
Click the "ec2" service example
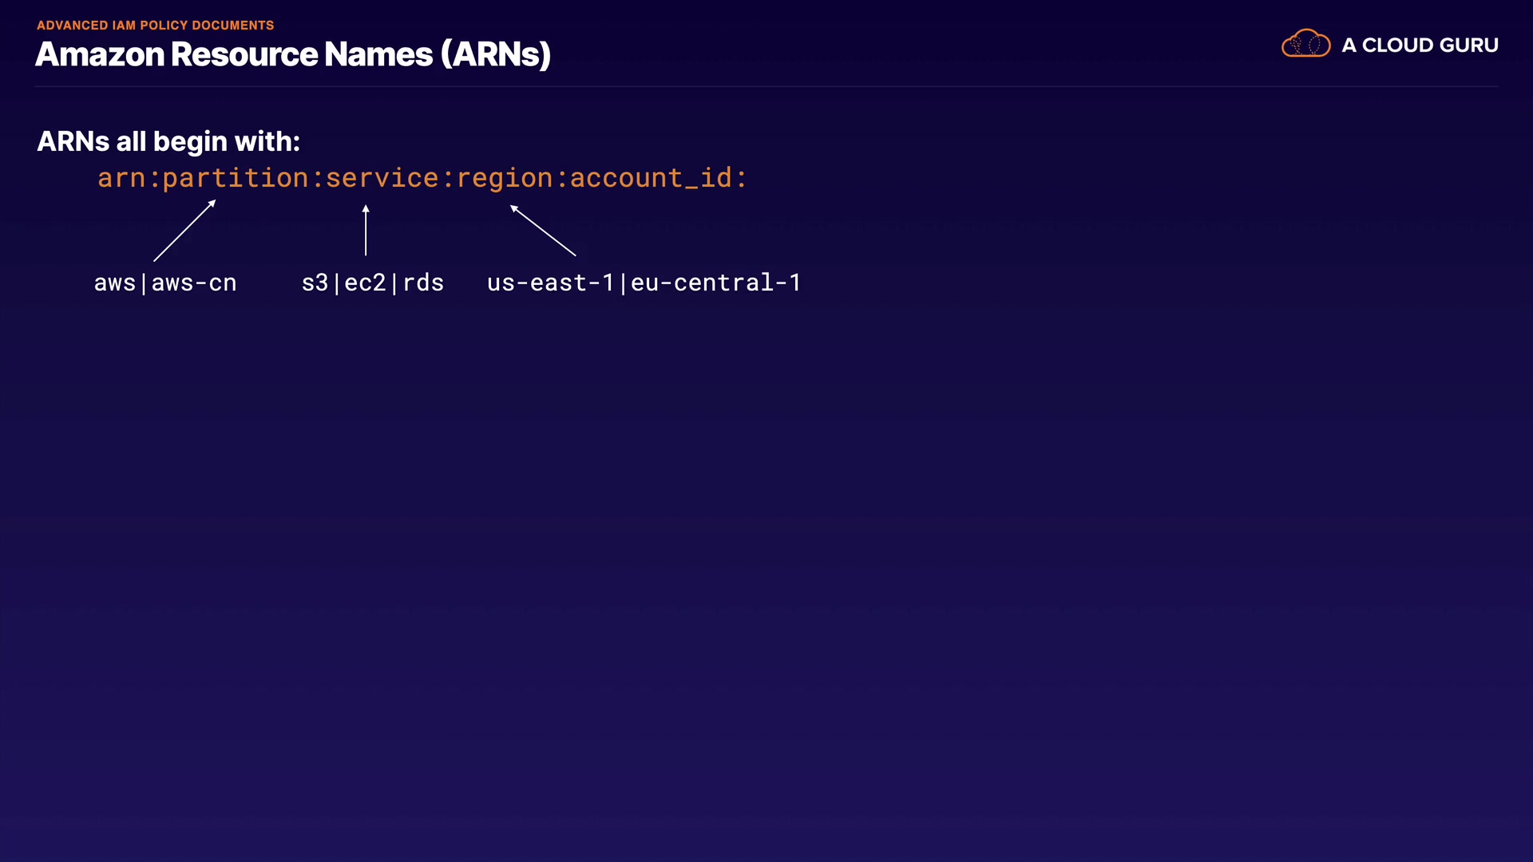pos(365,283)
